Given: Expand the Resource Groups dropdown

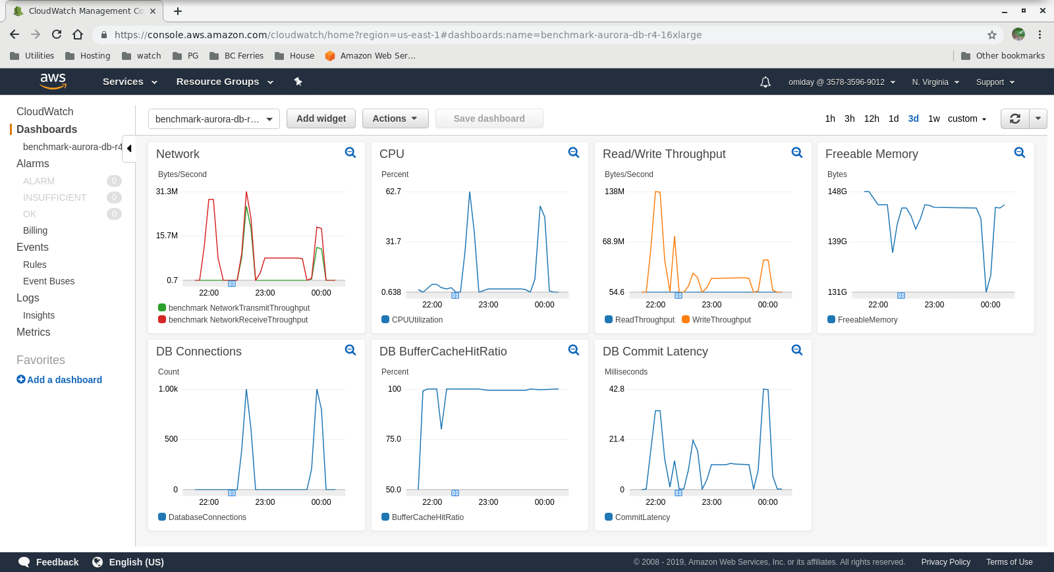Looking at the screenshot, I should click(225, 82).
